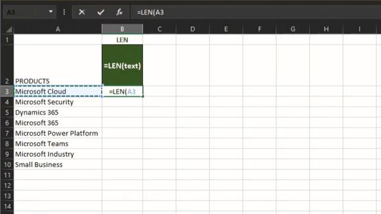The height and width of the screenshot is (214, 381).
Task: Open the Insert Function fx dialog
Action: click(119, 12)
